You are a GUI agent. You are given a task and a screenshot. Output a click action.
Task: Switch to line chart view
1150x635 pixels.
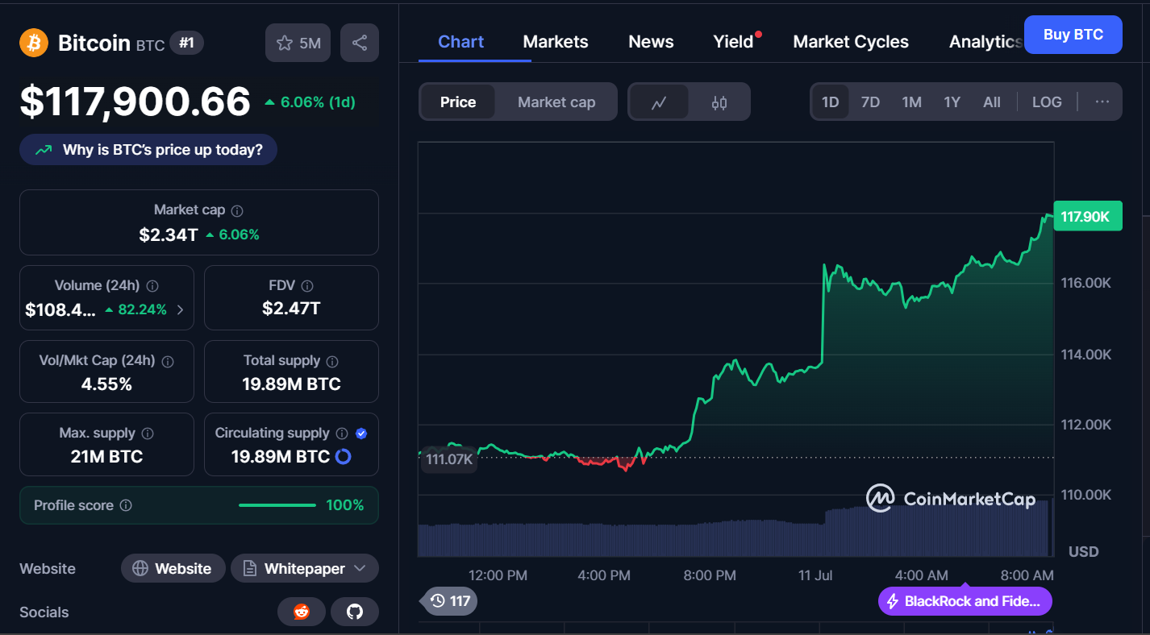[x=660, y=102]
